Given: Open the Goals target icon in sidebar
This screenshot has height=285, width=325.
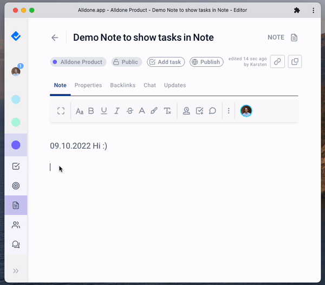Looking at the screenshot, I should pyautogui.click(x=16, y=186).
